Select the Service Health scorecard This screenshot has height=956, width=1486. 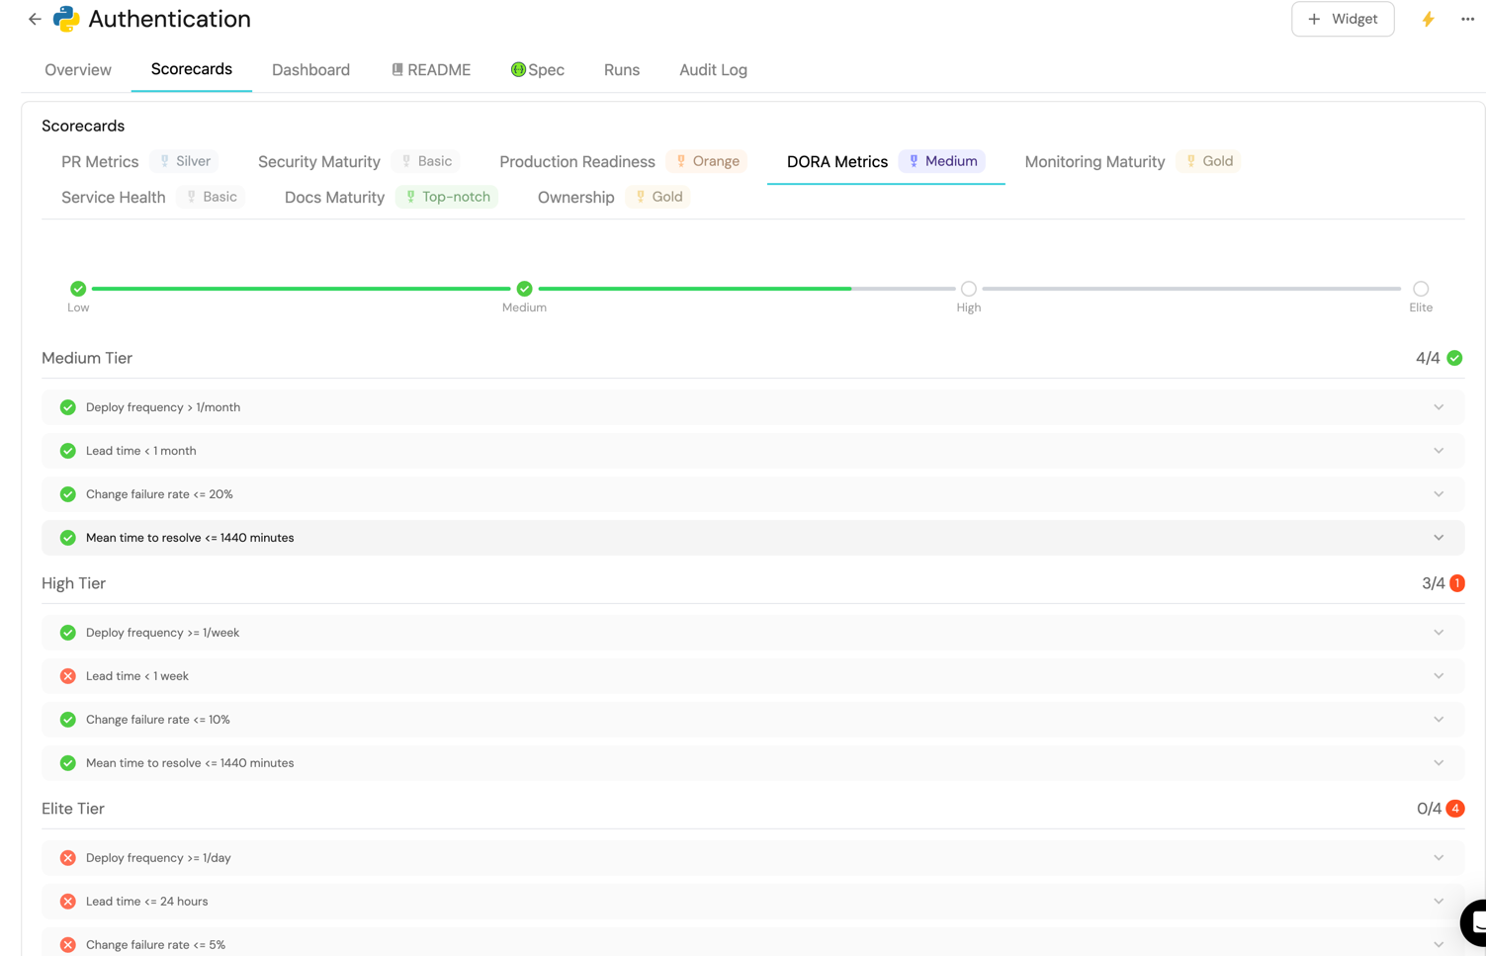[114, 198]
